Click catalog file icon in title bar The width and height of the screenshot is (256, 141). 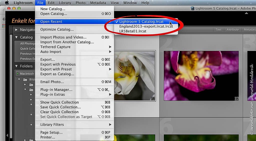(x=192, y=8)
